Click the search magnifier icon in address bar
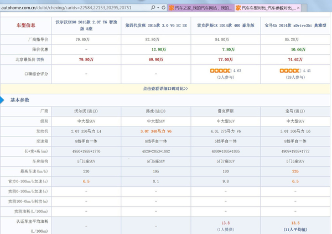Screen dimensions: 332x234 coord(153,8)
